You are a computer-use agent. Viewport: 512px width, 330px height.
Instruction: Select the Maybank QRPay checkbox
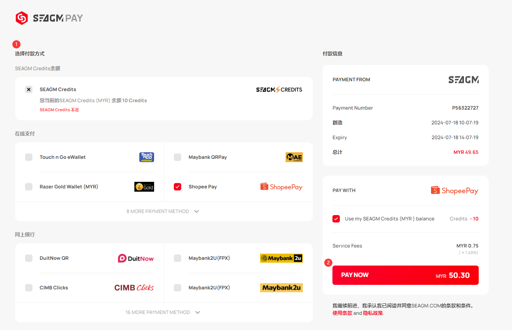tap(178, 157)
